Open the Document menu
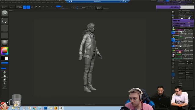 click(x=14, y=2)
